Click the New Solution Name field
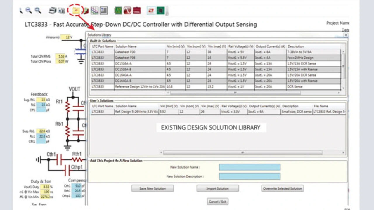Image resolution: width=374 pixels, height=210 pixels. 250,167
